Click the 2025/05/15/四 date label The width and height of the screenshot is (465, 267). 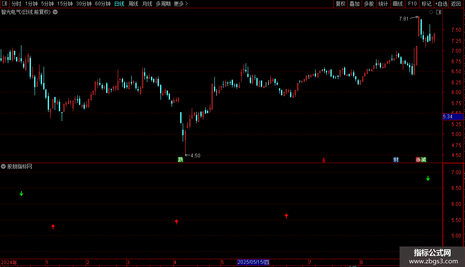pyautogui.click(x=253, y=262)
